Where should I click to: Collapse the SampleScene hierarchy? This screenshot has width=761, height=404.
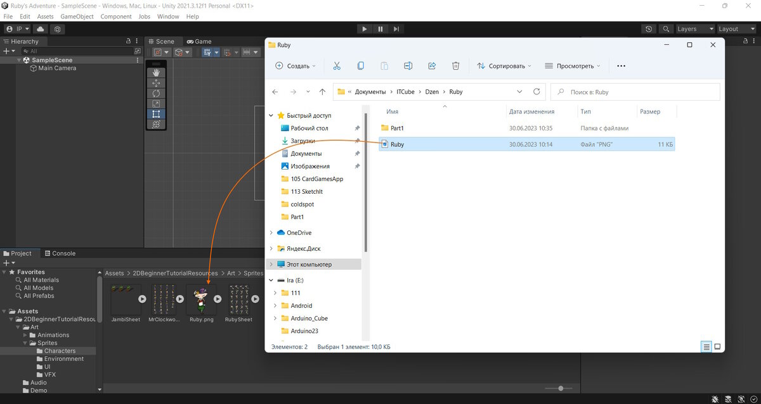[x=19, y=60]
